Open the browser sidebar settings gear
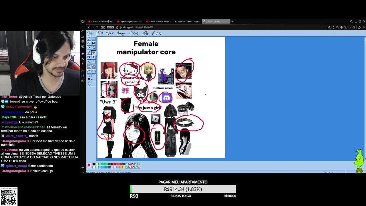 pos(83,81)
